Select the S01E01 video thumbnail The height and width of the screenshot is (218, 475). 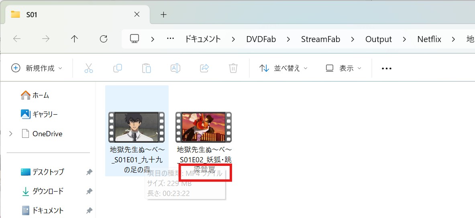click(x=137, y=127)
